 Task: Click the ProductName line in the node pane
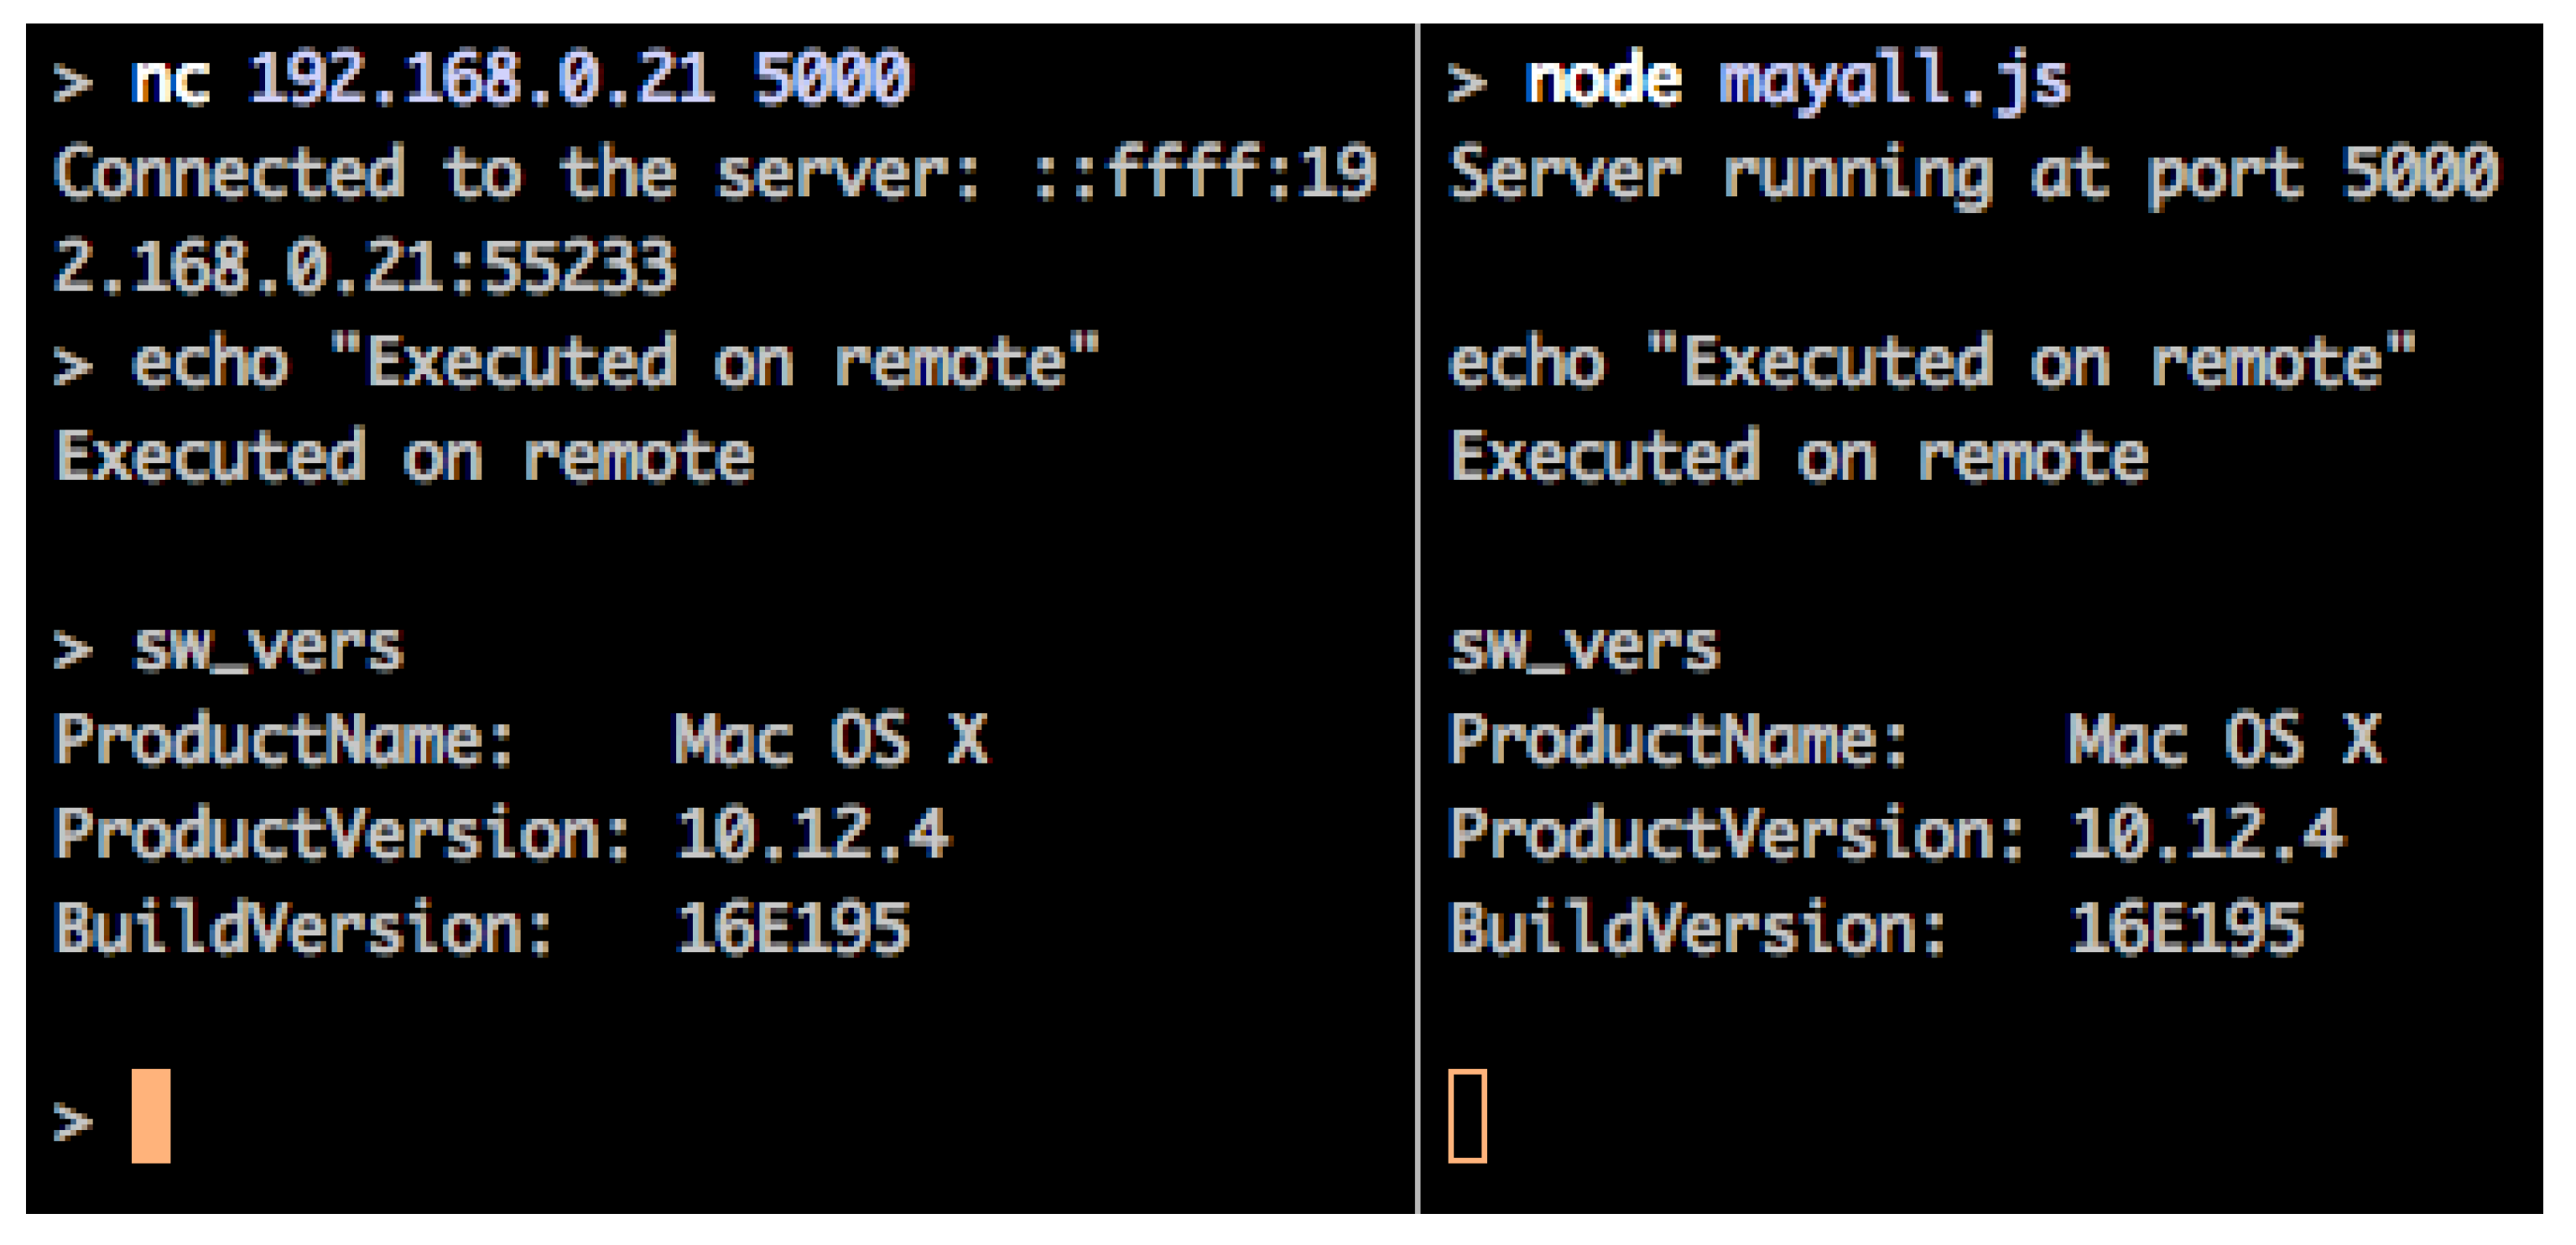[x=1914, y=740]
